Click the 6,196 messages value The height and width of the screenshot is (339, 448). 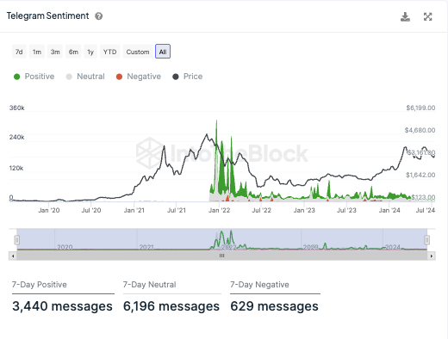click(x=171, y=306)
